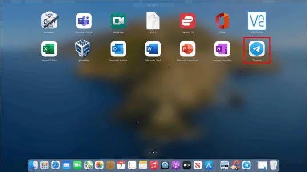Screen dimensions: 307x172
Task: Open Microsoft Excel from Launchpad
Action: coord(49,49)
